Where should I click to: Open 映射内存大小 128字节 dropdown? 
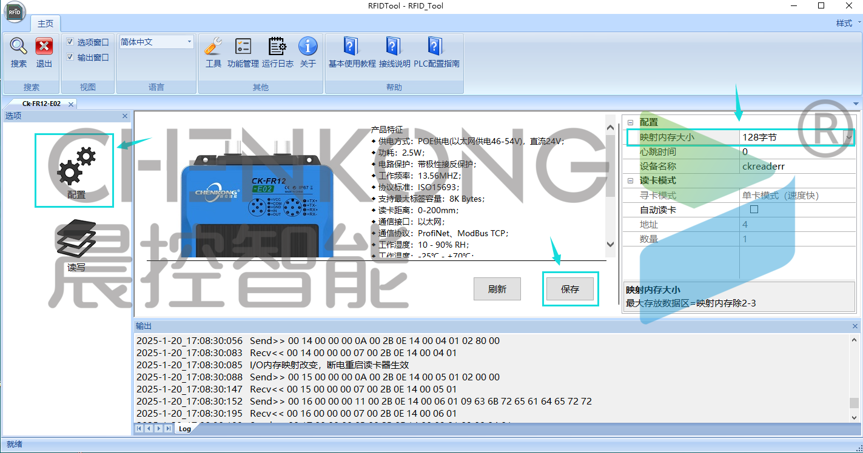click(x=848, y=137)
